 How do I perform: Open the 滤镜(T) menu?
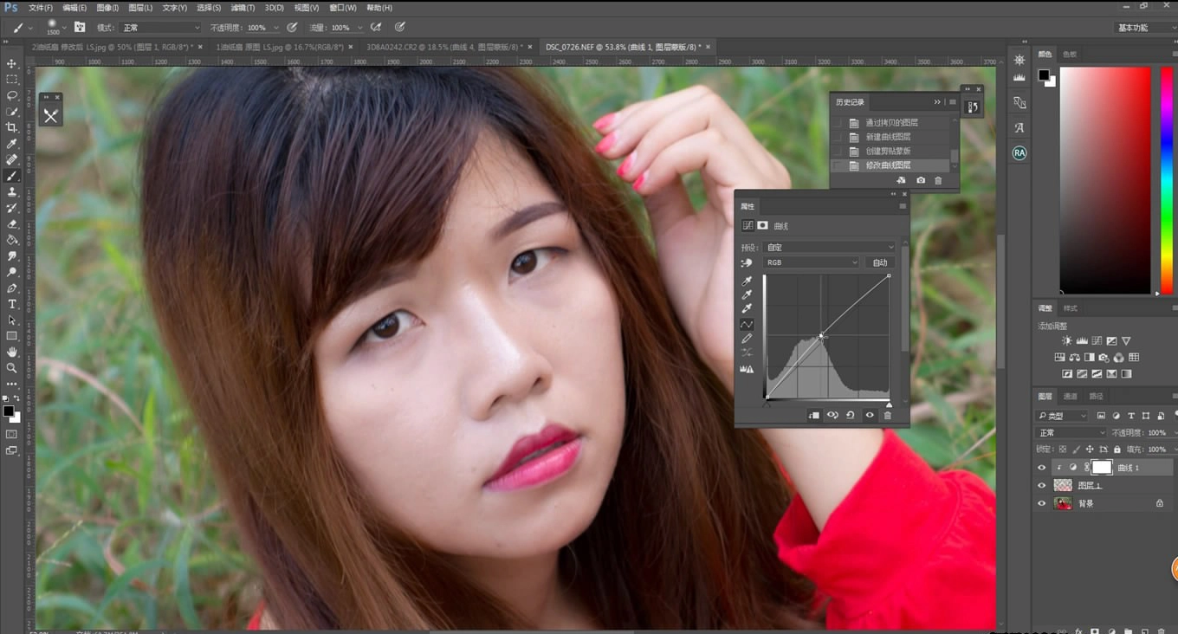click(x=238, y=8)
